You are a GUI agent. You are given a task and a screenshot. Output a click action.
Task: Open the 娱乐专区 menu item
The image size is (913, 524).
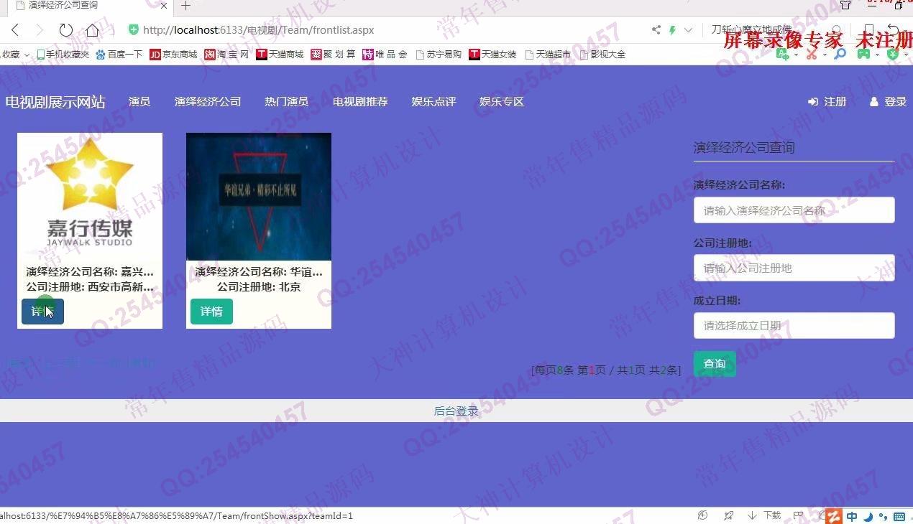point(502,102)
